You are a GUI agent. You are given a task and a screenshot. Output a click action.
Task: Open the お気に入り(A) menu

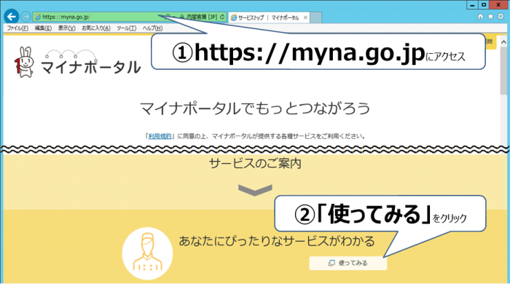96,28
